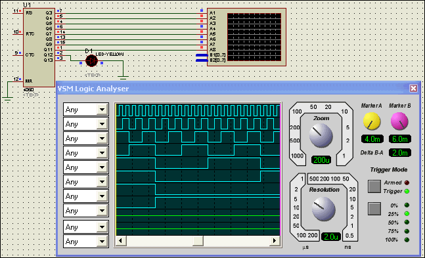Image resolution: width=425 pixels, height=258 pixels.
Task: Click the Marker A 4.0m readout
Action: [372, 139]
